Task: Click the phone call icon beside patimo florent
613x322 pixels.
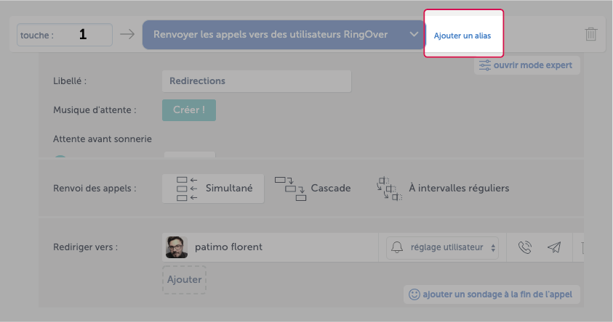Action: 524,247
